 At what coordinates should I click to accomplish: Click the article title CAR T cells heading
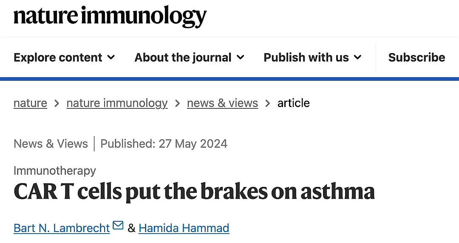[194, 192]
